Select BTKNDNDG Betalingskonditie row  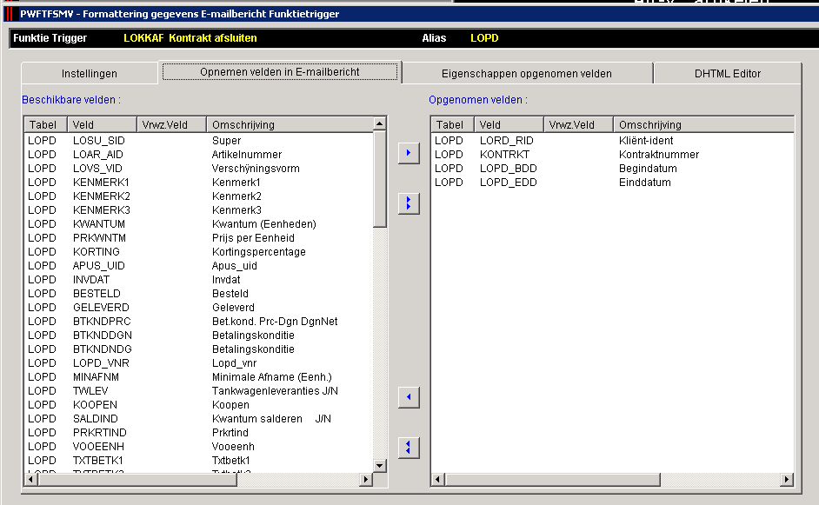pos(198,349)
